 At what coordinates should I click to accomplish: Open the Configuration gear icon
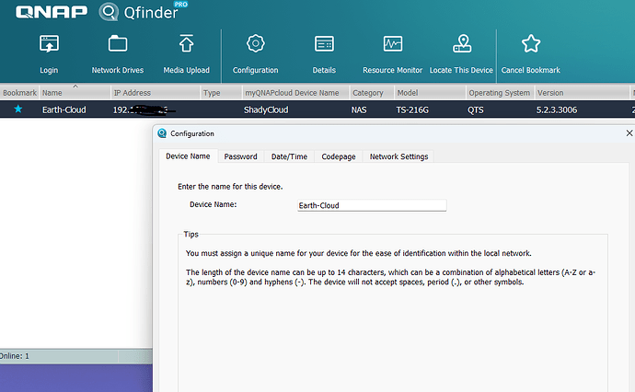(256, 44)
